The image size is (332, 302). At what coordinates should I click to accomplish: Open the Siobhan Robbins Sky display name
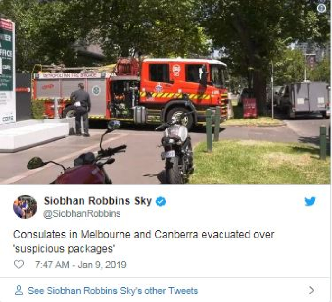pos(98,201)
